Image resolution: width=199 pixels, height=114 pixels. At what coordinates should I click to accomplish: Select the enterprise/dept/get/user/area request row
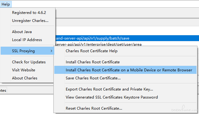tap(127, 44)
